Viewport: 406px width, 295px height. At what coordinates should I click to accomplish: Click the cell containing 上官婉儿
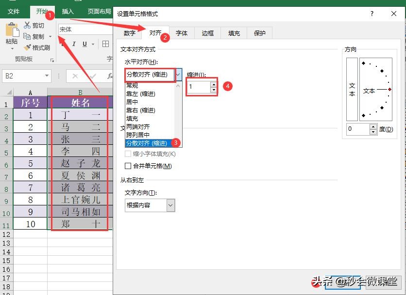pos(80,200)
